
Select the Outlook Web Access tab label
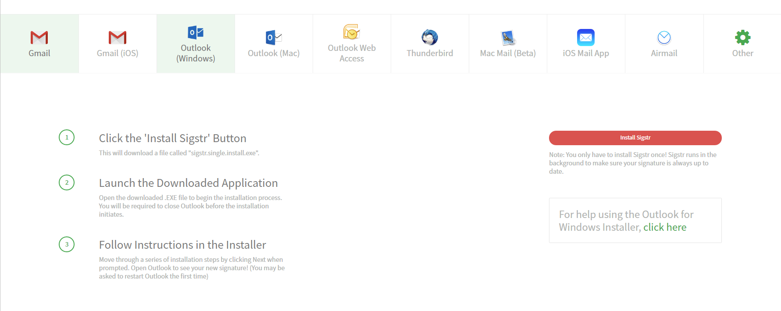coord(352,53)
